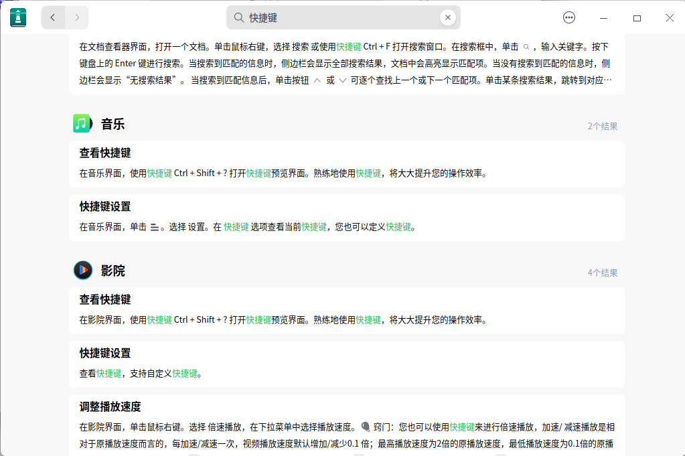Click 在音乐界面，使用快捷键 description text
685x456 pixels.
283,173
